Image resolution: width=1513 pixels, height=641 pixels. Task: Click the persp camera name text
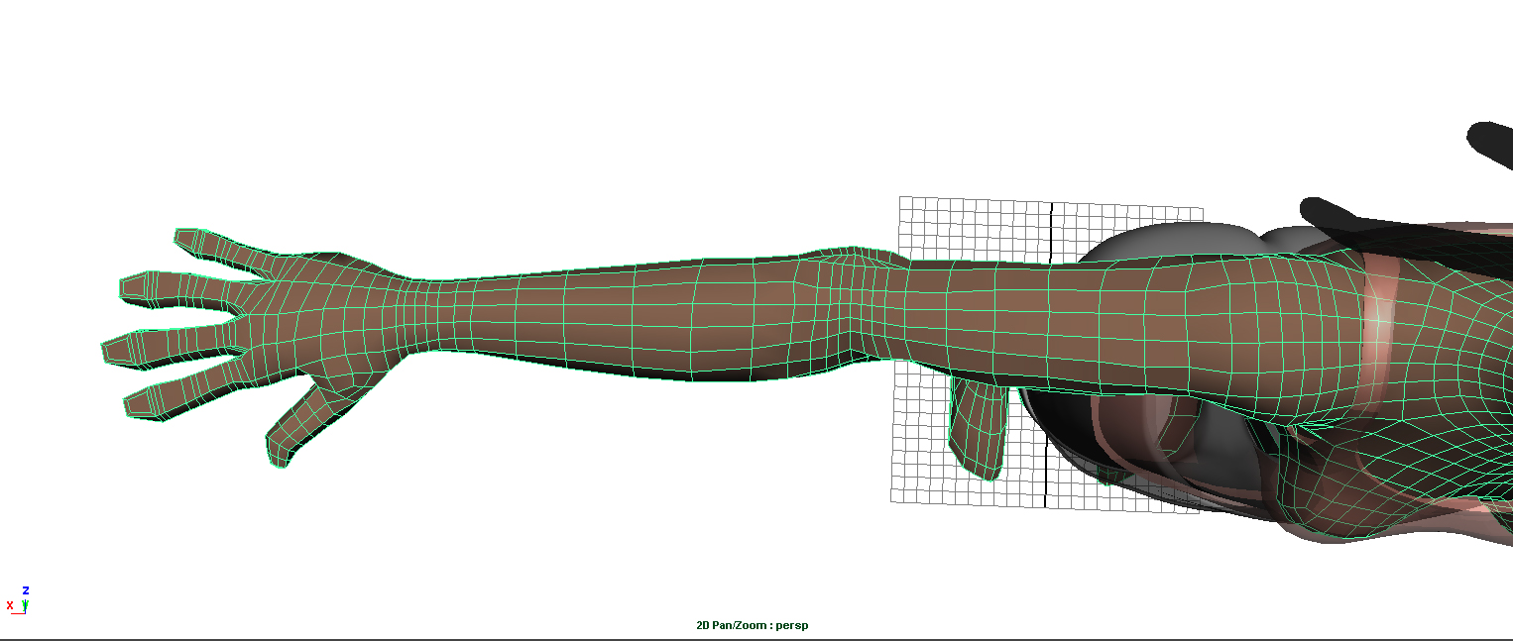click(791, 625)
